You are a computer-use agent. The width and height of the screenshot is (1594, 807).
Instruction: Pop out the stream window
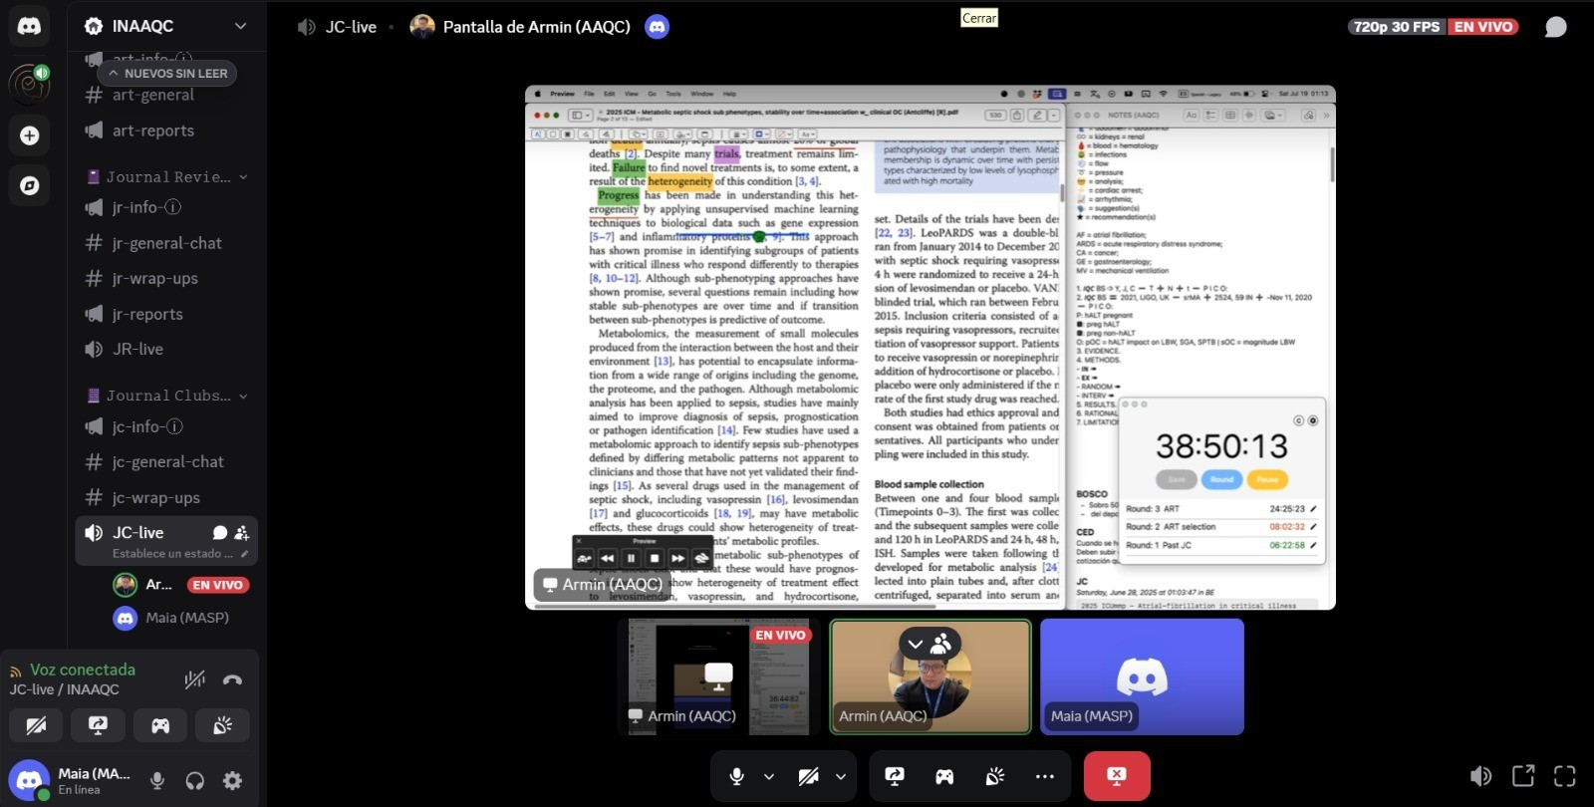(x=1522, y=776)
